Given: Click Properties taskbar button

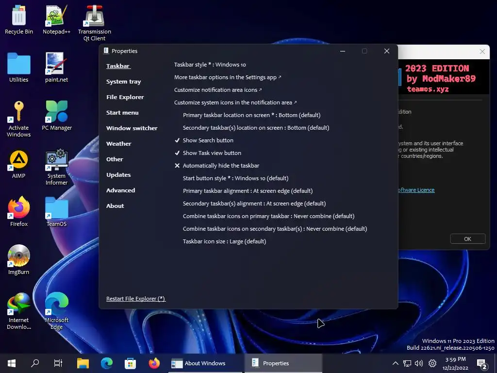Looking at the screenshot, I should click(283, 363).
